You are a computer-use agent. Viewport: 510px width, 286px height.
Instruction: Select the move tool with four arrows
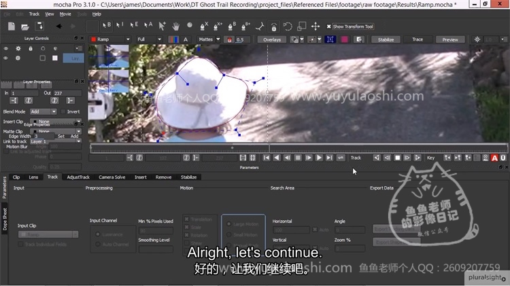(316, 26)
